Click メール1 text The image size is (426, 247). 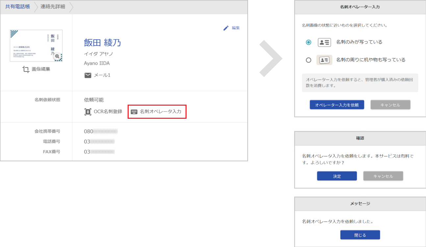102,75
